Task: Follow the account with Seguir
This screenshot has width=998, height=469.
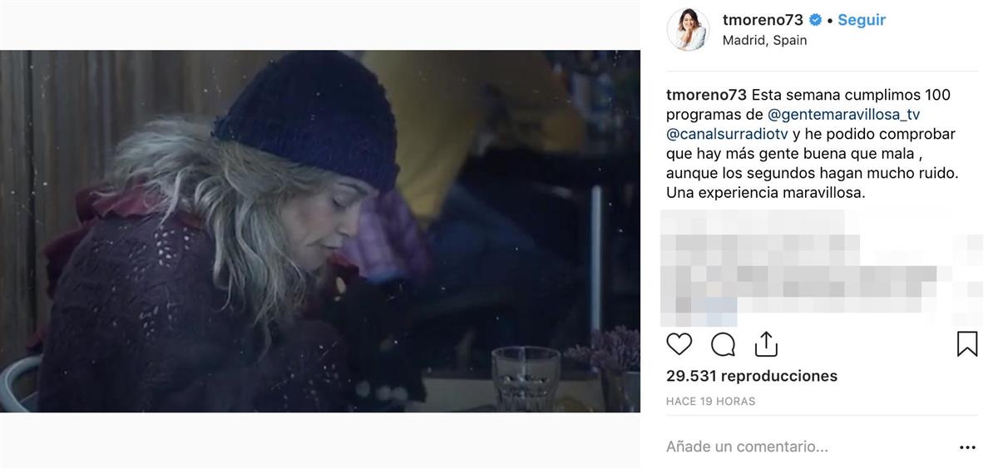Action: [862, 20]
